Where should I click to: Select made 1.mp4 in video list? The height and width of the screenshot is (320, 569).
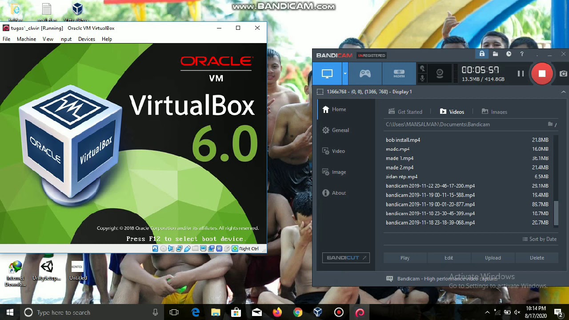point(467,158)
